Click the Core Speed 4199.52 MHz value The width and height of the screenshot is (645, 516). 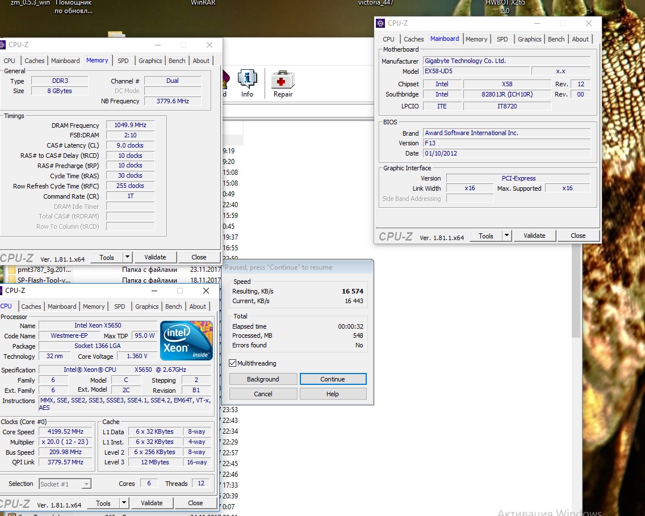[65, 431]
